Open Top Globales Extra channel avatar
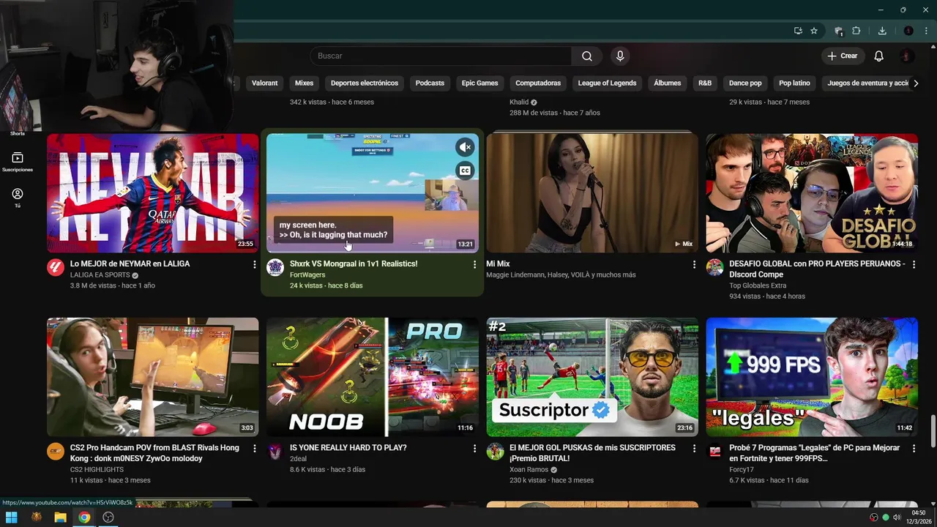Screen dimensions: 937x527 point(714,267)
